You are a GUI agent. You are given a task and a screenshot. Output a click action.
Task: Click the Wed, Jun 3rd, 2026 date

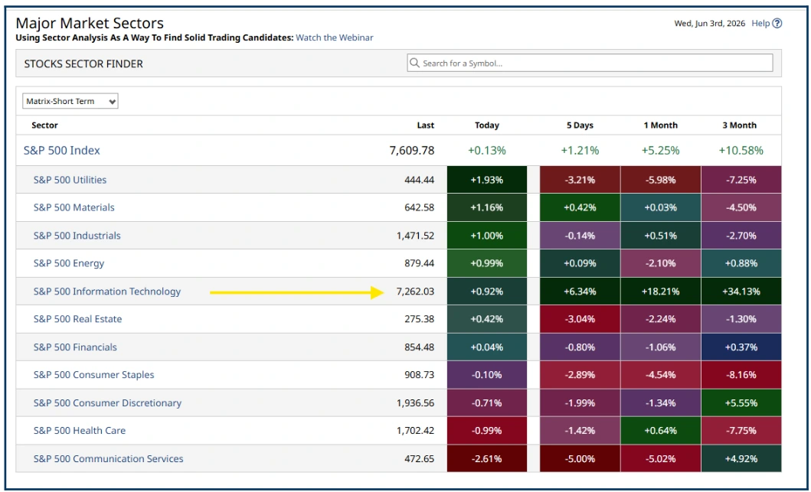tap(710, 23)
